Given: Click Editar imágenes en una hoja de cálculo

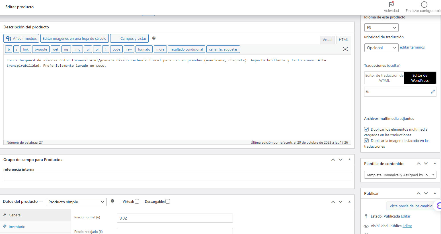Looking at the screenshot, I should (x=75, y=38).
